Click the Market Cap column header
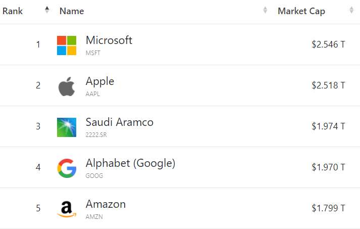 (301, 11)
